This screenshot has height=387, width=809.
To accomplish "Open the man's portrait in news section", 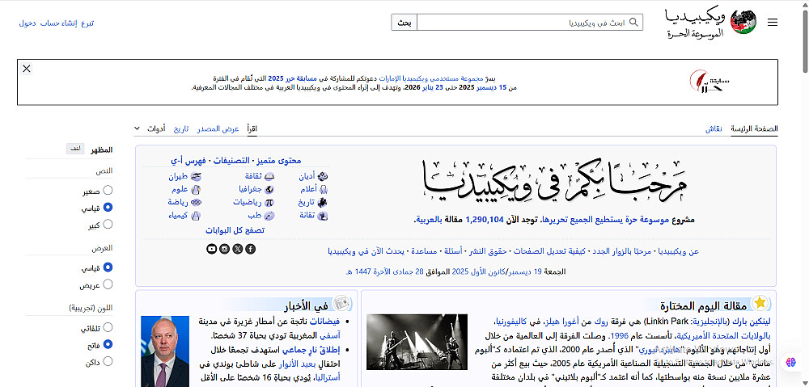I will click(x=165, y=351).
